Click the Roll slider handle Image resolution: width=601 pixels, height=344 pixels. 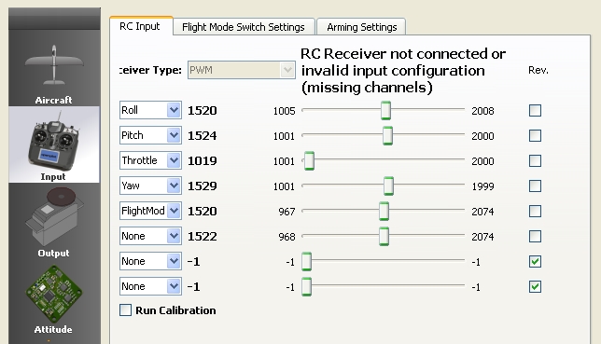(386, 110)
